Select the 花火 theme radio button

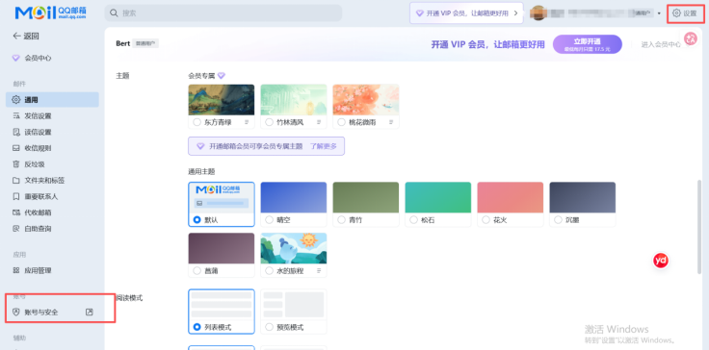click(x=486, y=220)
